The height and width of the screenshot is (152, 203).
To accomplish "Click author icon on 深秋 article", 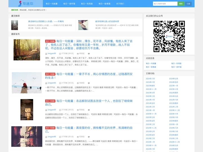I will [x=46, y=54].
